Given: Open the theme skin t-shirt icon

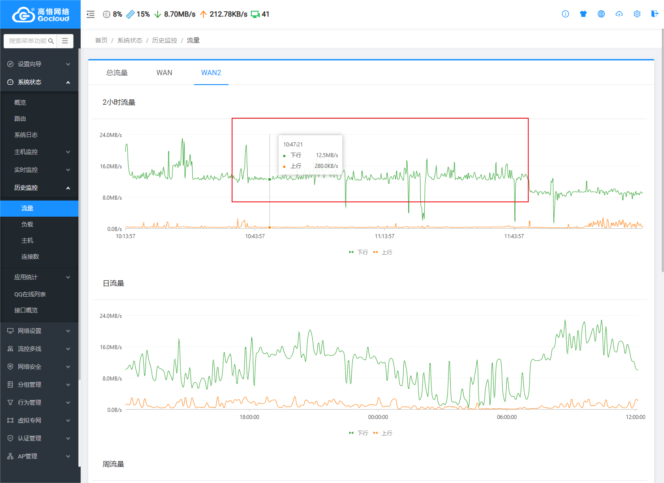Looking at the screenshot, I should [583, 14].
